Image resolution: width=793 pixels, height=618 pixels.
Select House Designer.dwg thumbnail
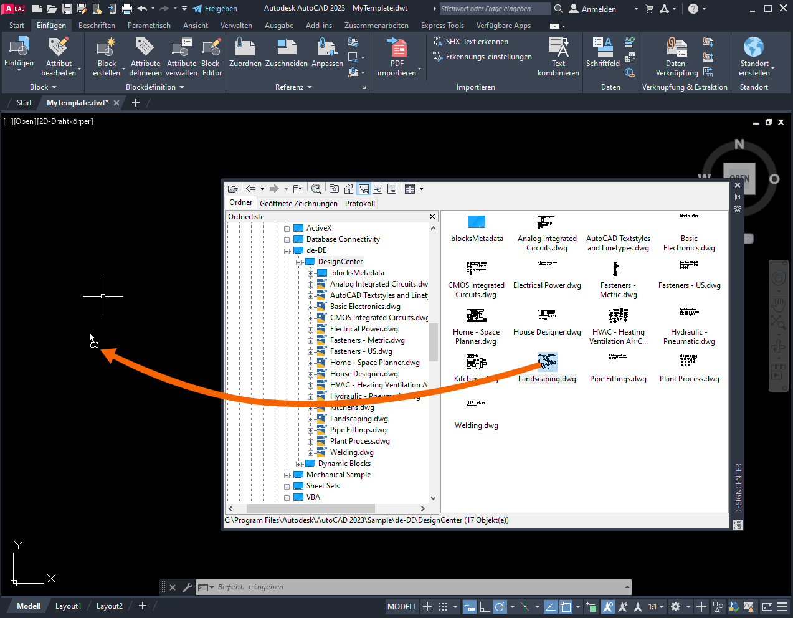pos(547,315)
